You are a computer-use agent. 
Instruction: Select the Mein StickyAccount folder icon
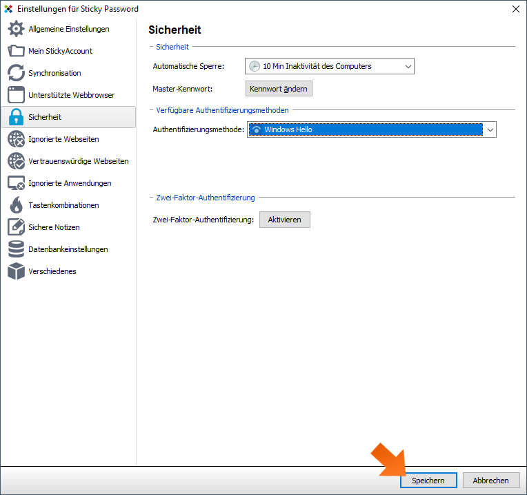tap(16, 51)
